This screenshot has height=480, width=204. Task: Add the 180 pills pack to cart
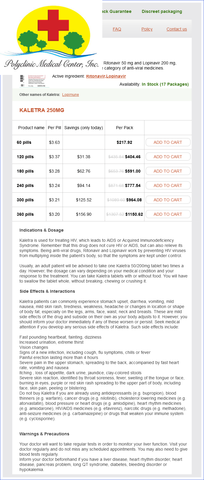pyautogui.click(x=168, y=171)
